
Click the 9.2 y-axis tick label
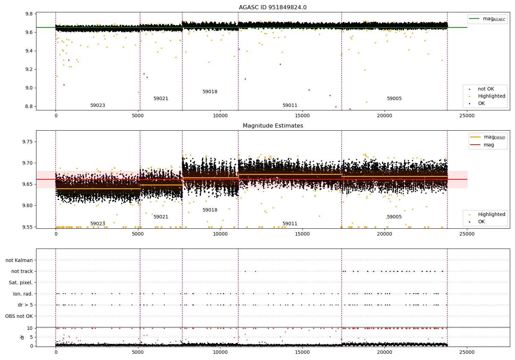[29, 70]
